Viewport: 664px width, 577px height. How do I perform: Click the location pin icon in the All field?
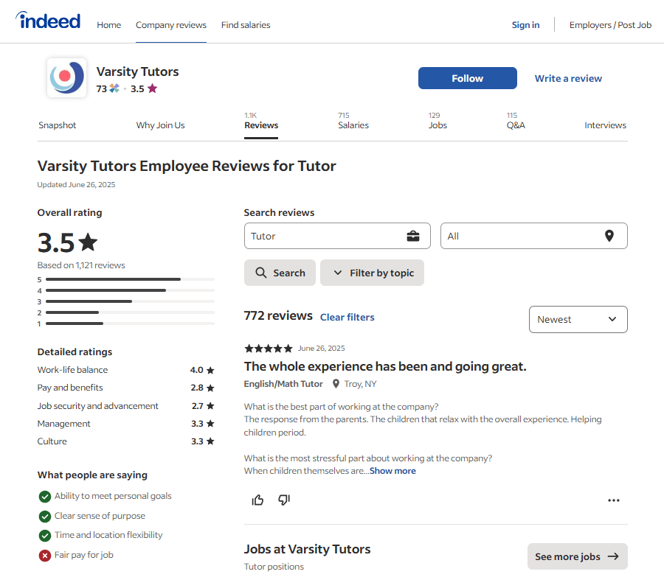(x=609, y=236)
